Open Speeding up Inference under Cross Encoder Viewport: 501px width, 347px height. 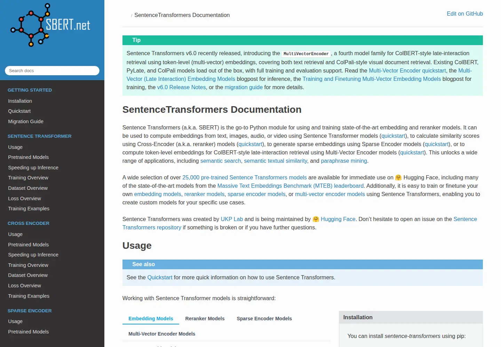(33, 255)
